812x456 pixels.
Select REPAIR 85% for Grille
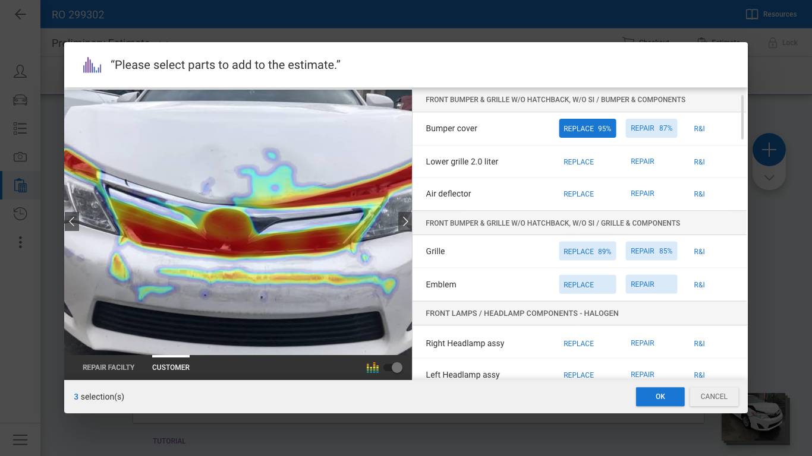point(651,251)
